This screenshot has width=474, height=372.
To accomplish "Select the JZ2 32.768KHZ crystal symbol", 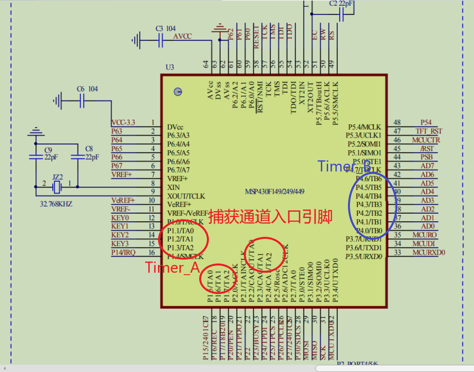I will [57, 186].
